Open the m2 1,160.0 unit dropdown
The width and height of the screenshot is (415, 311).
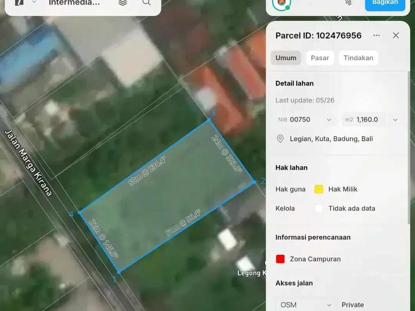pyautogui.click(x=364, y=119)
